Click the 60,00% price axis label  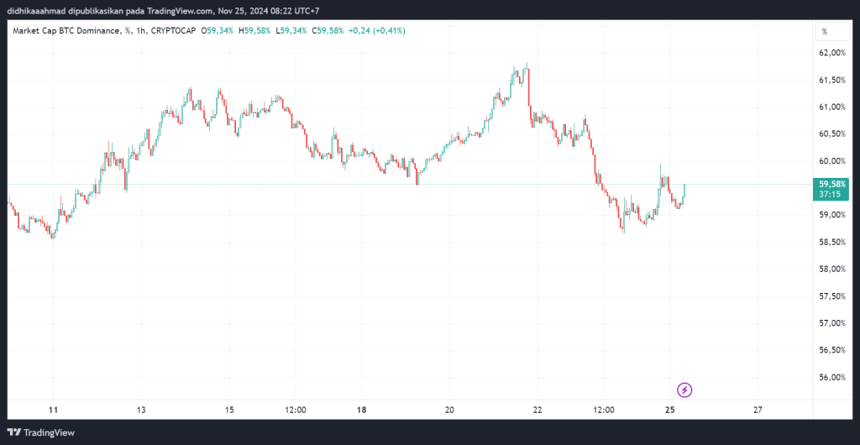click(832, 161)
